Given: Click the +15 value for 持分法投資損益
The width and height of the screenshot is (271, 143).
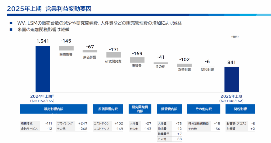Looking at the screenshot, I should point(217,123).
